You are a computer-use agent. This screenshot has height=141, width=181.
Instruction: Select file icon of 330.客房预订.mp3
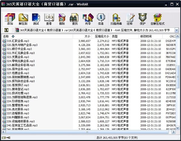[4, 85]
